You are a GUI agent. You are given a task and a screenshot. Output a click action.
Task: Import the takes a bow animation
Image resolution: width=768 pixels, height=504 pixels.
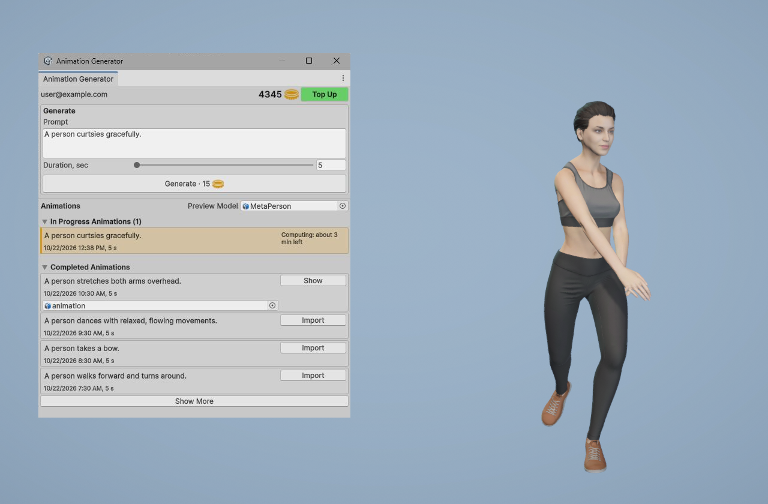click(313, 348)
